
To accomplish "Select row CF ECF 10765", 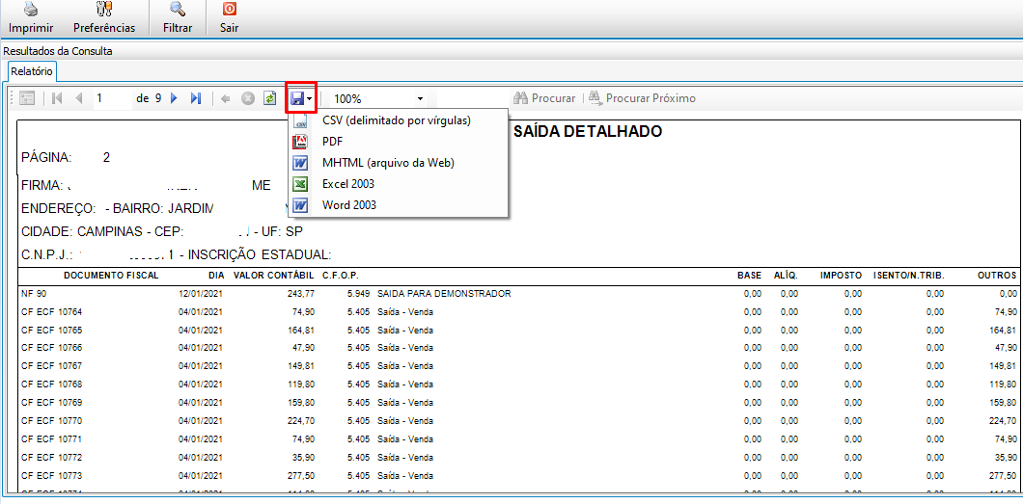I will [x=519, y=330].
